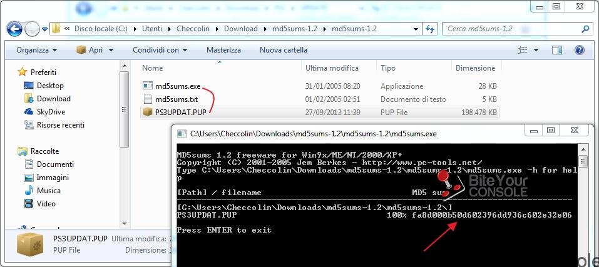Click the Masterizza toolbar button
The image size is (599, 267).
coord(223,50)
